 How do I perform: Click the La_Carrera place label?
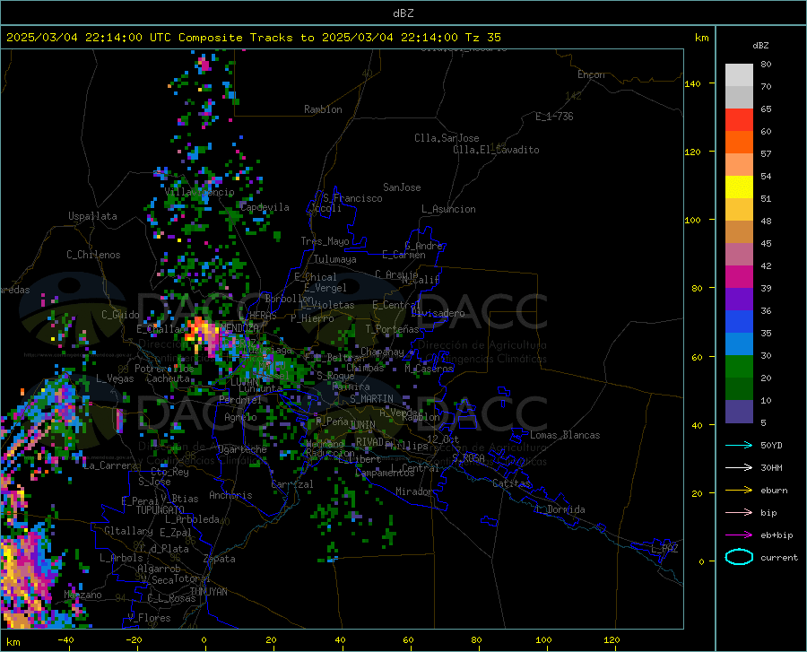[x=110, y=465]
